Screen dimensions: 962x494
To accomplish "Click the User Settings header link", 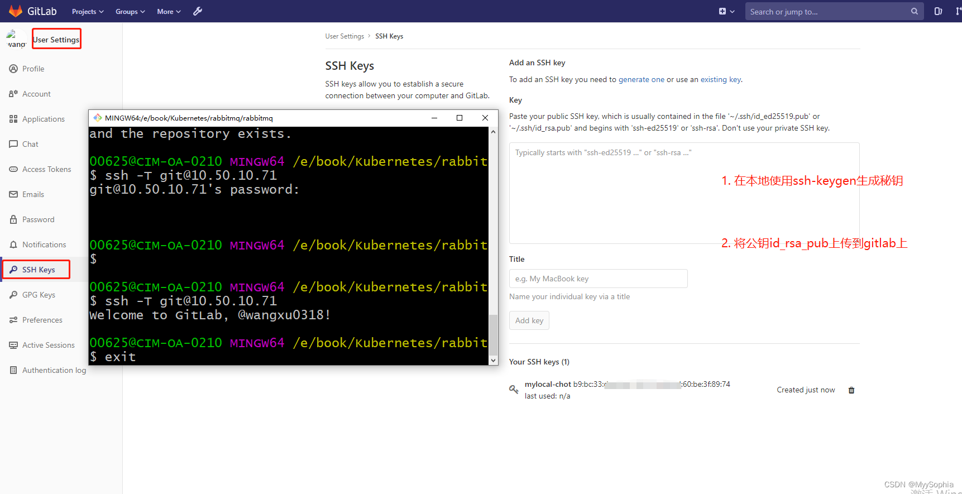I will point(56,40).
